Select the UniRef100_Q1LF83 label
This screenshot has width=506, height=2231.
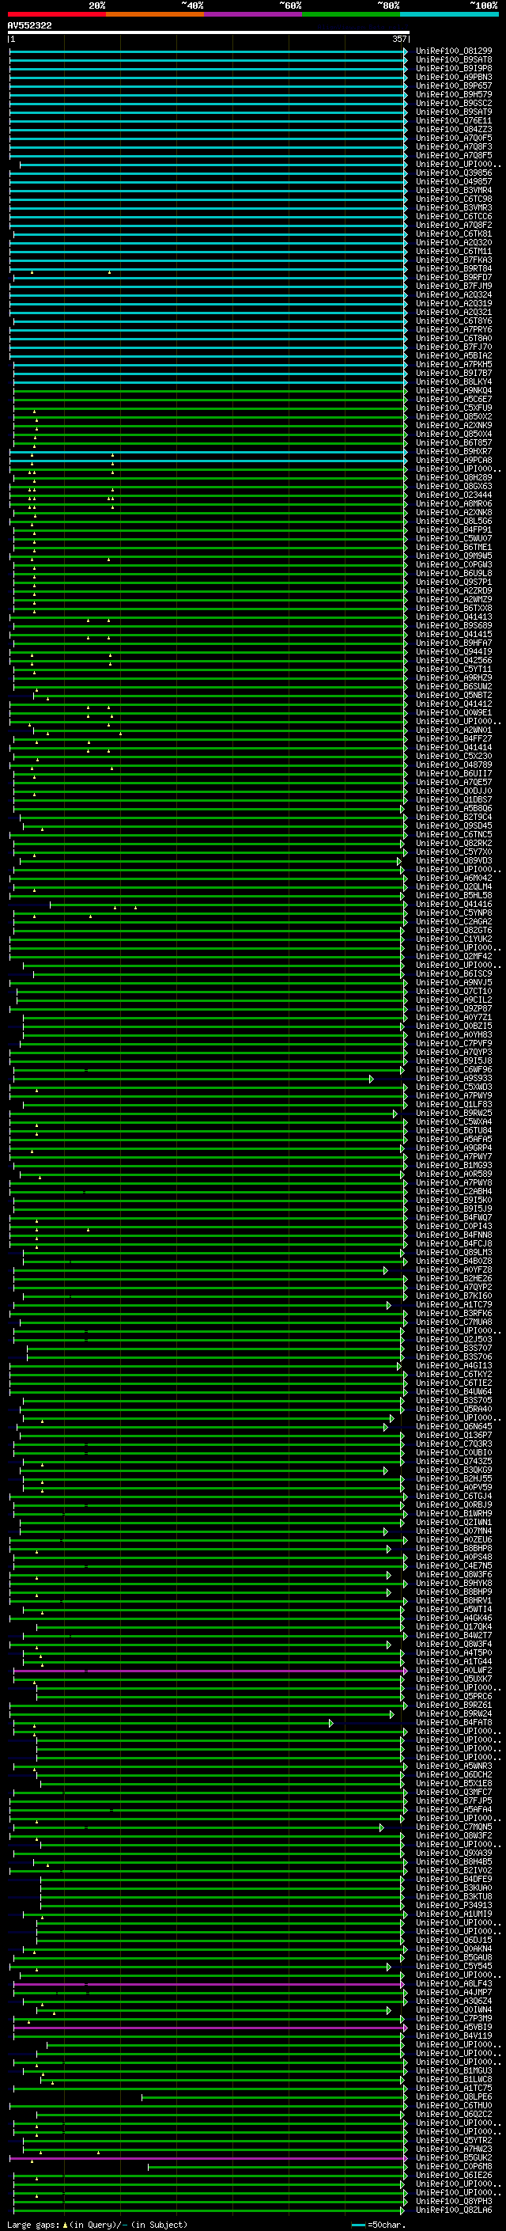coord(454,1104)
